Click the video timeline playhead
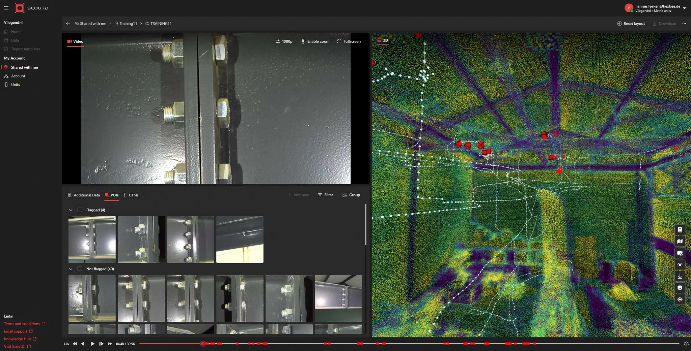 pos(202,344)
